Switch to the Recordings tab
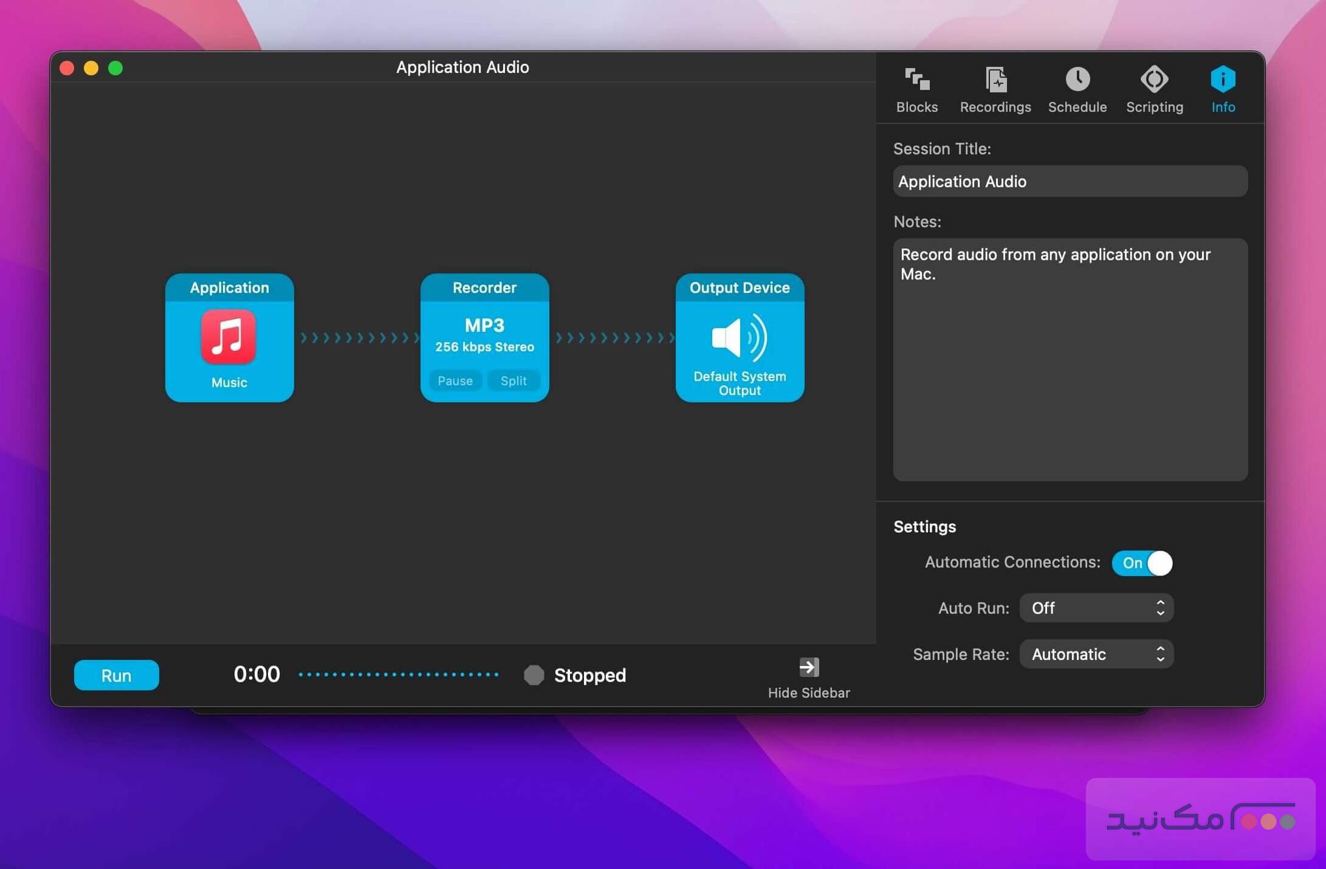Screen dimensions: 1326x869 point(995,88)
